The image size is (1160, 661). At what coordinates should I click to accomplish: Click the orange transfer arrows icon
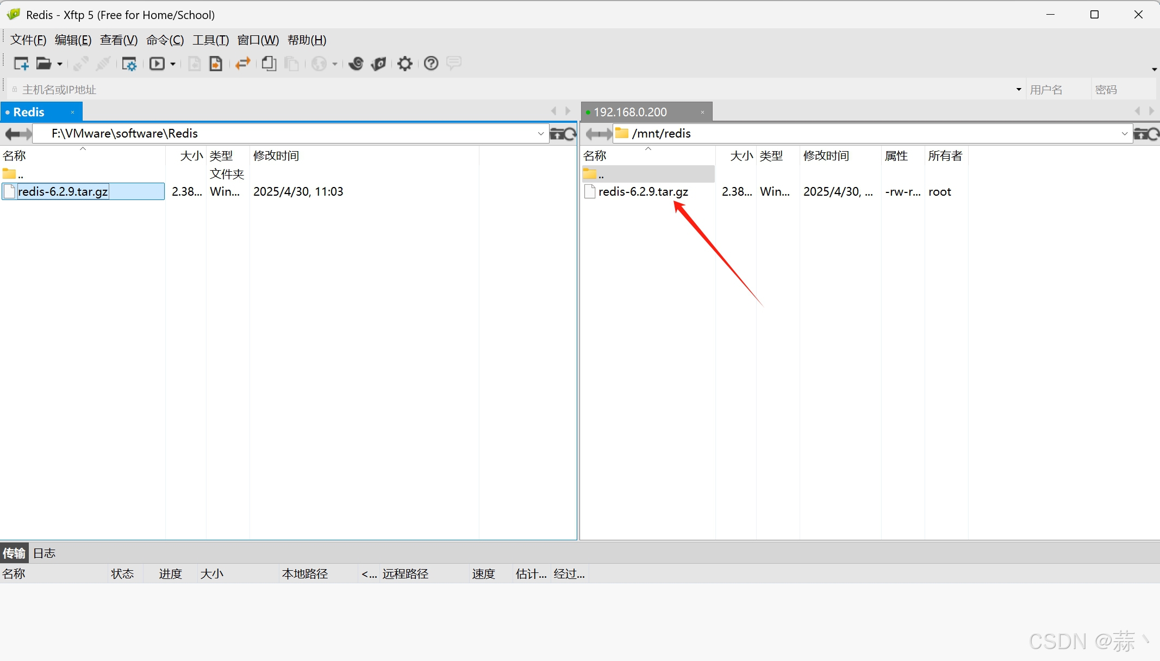point(242,64)
